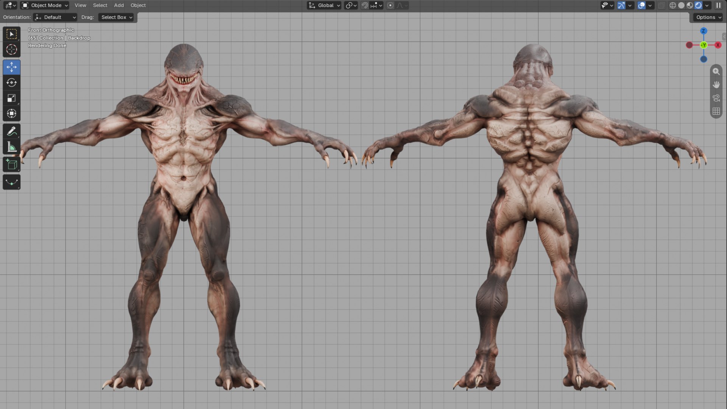Switch orthographic/perspective grid button

click(x=716, y=111)
